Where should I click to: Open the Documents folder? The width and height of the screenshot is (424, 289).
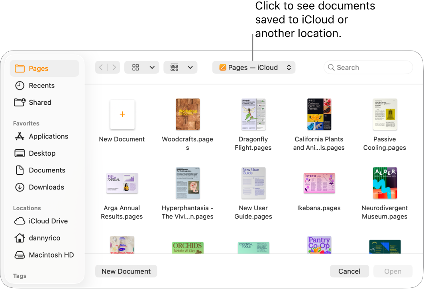point(47,170)
